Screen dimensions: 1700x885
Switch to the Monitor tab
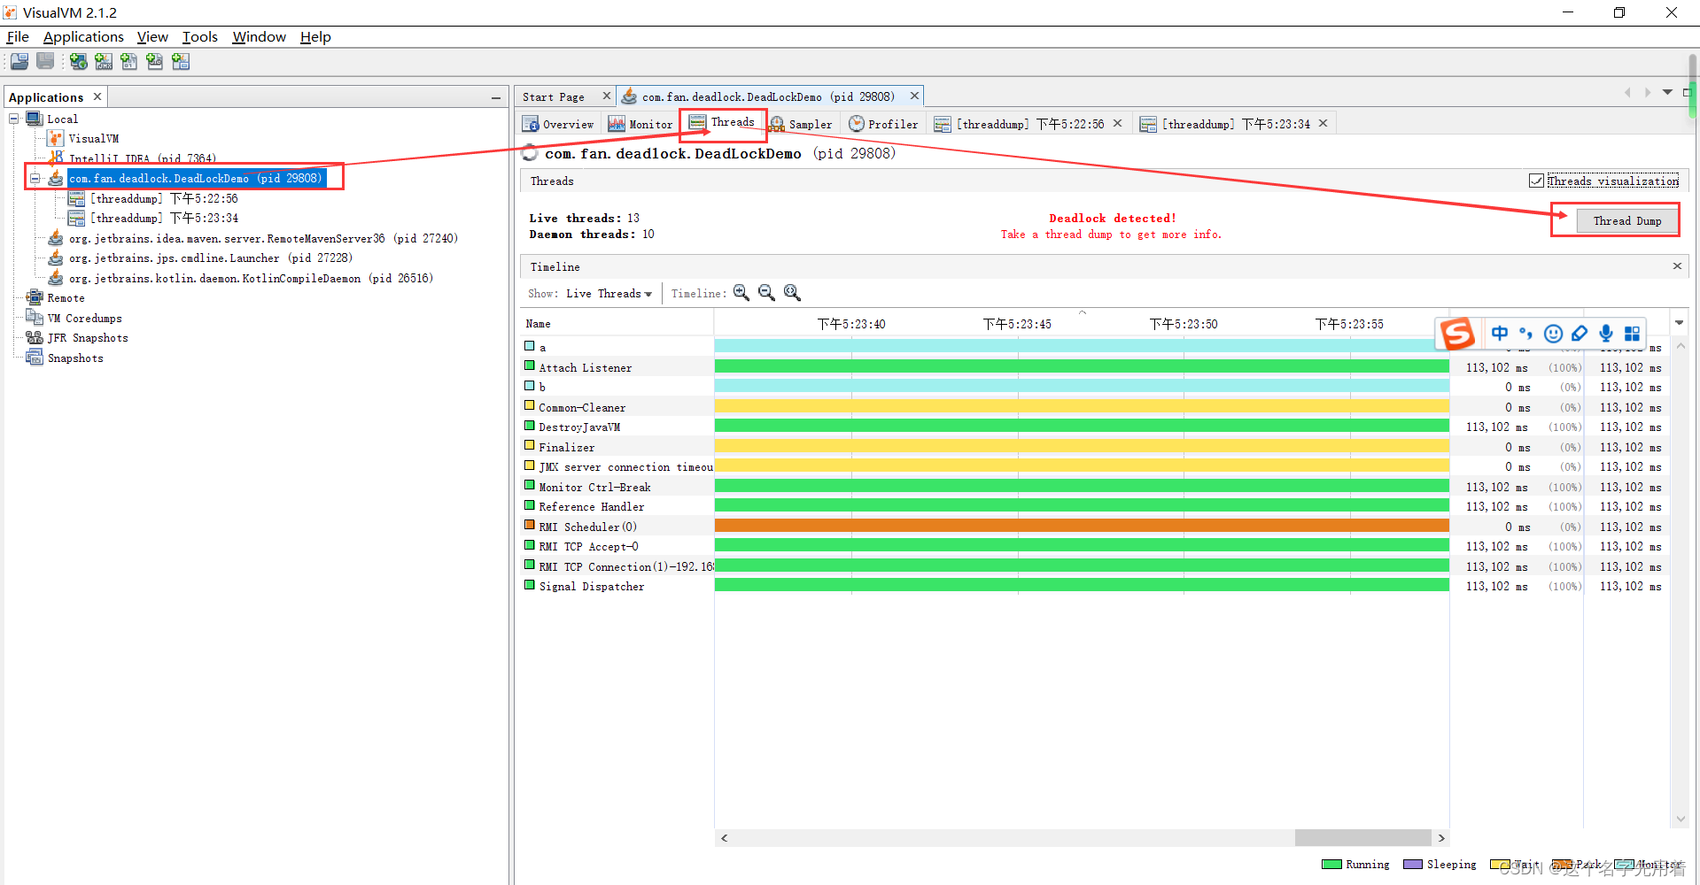pyautogui.click(x=640, y=124)
